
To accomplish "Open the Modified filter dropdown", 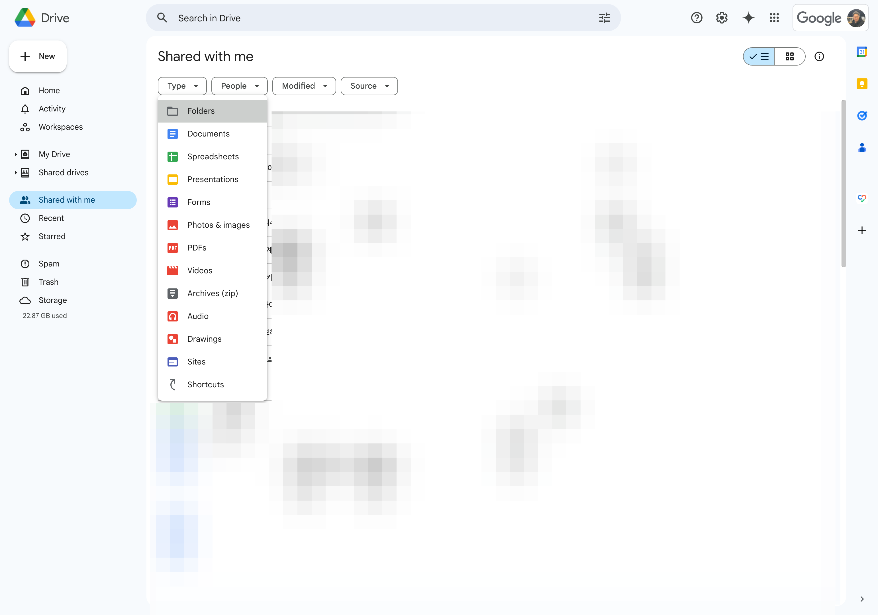I will point(304,86).
